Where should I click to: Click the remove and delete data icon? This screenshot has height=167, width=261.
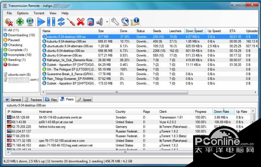(x=90, y=22)
